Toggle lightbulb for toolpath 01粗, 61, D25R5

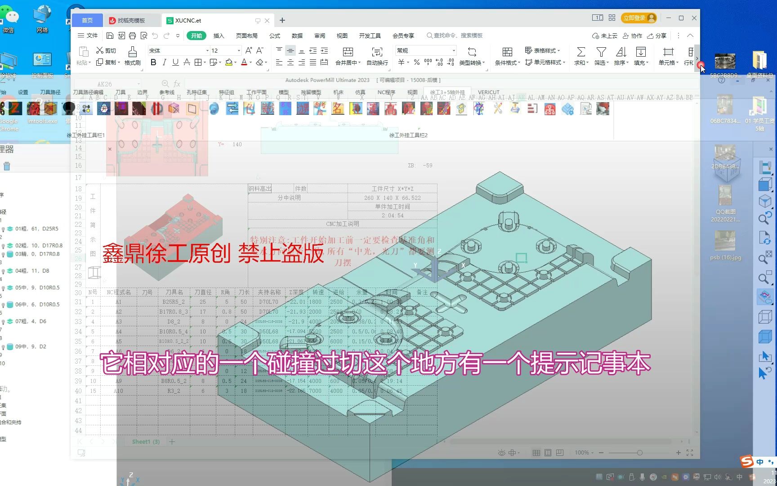[4, 229]
